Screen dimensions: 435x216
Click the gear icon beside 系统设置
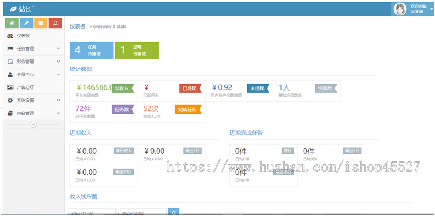coord(10,101)
